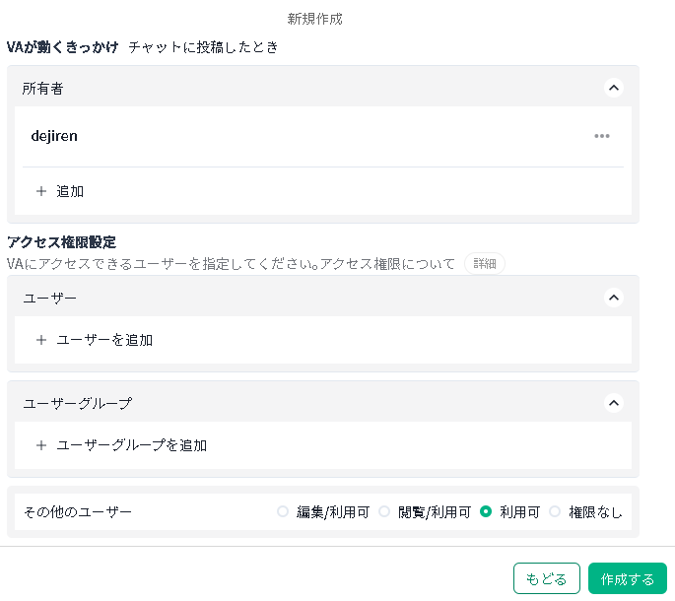The image size is (675, 601).
Task: Click the plus icon beside ユーザーグループを追加
Action: click(41, 445)
